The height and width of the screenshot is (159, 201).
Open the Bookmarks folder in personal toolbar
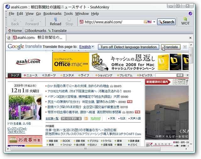(x=35, y=31)
